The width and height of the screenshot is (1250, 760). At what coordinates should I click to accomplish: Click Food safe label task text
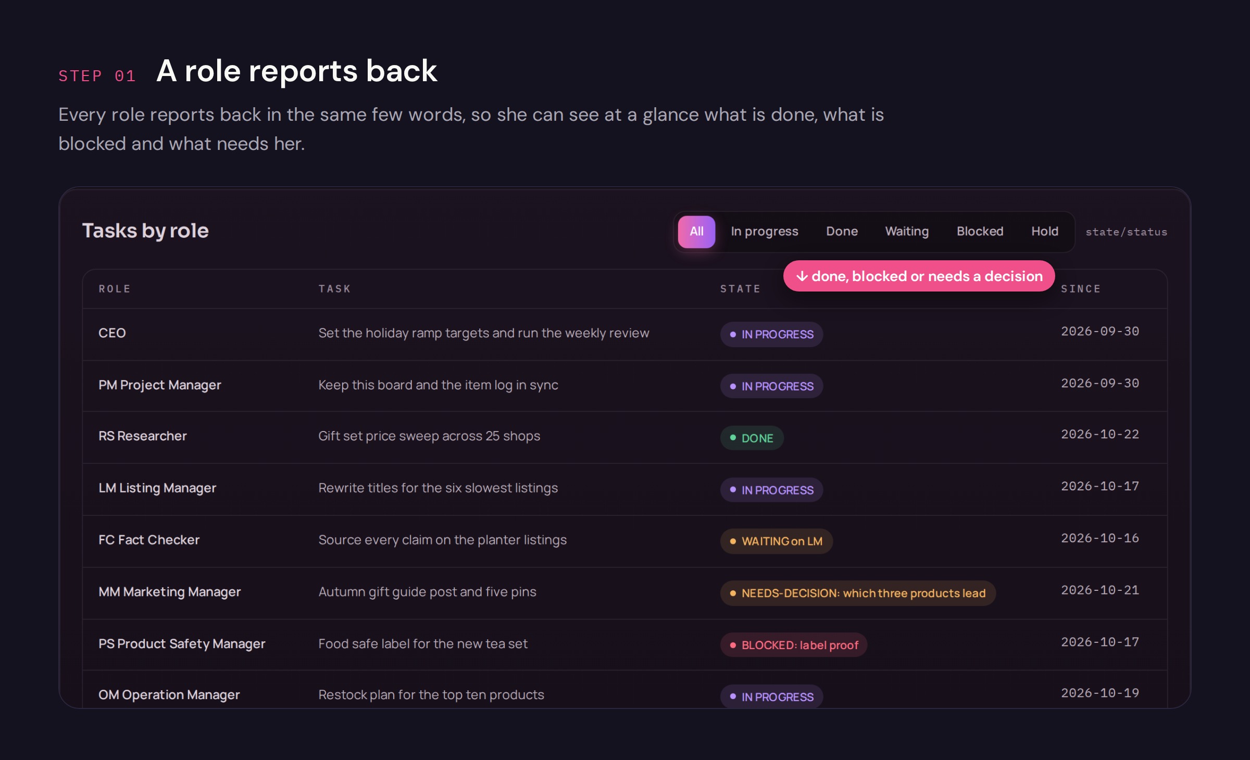click(x=423, y=644)
